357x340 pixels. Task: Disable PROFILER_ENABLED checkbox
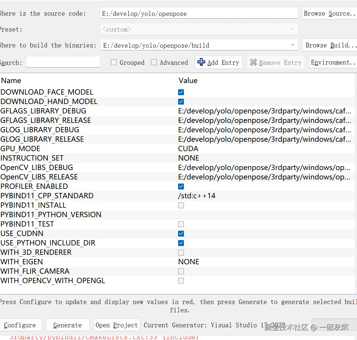coord(181,186)
